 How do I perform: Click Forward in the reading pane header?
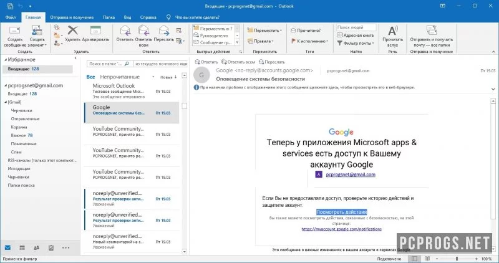(272, 62)
